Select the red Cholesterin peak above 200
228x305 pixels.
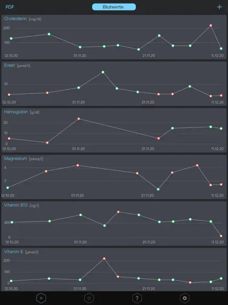[211, 25]
